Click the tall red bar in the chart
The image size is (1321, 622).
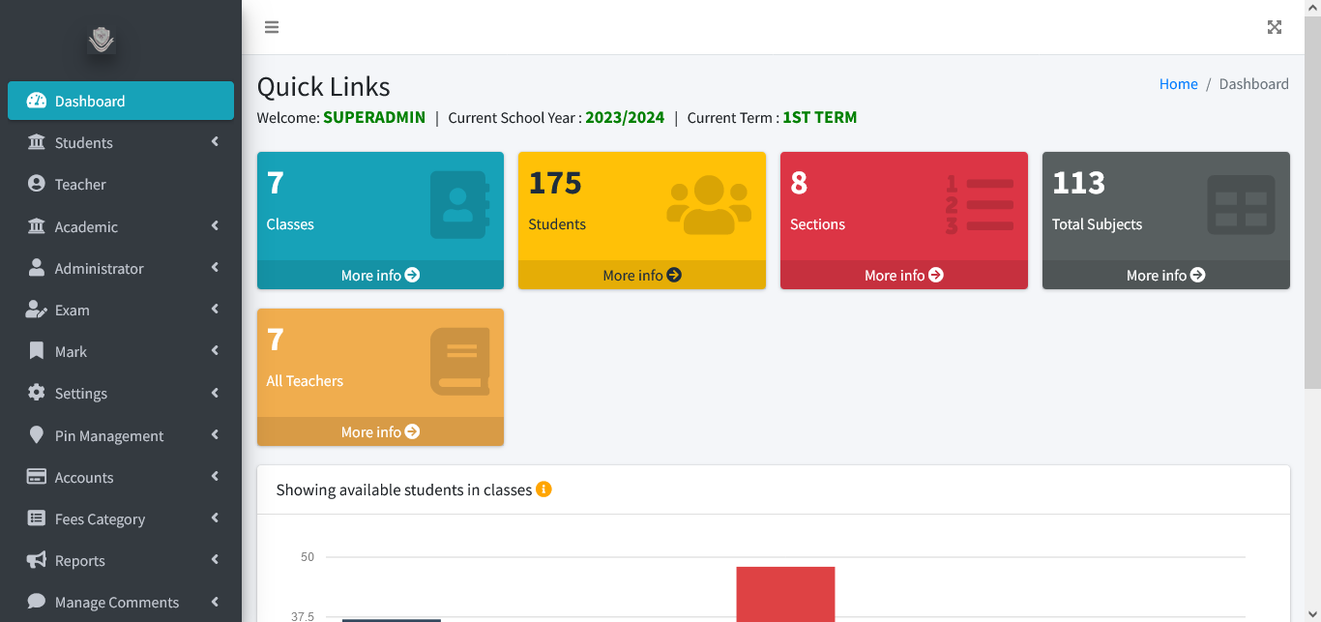coord(785,594)
